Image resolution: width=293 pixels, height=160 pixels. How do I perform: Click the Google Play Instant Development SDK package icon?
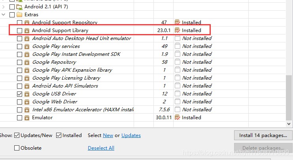27,54
